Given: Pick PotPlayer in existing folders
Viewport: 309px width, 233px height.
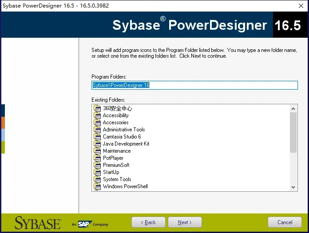Looking at the screenshot, I should pos(113,158).
